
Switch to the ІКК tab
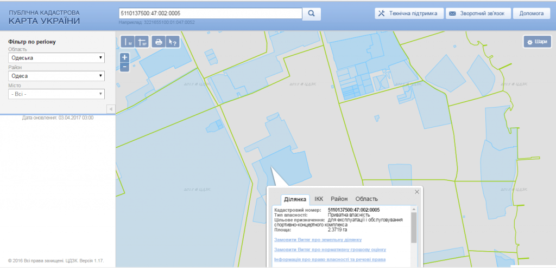pos(319,199)
